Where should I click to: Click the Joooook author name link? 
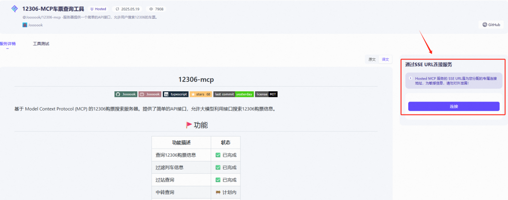click(x=35, y=25)
